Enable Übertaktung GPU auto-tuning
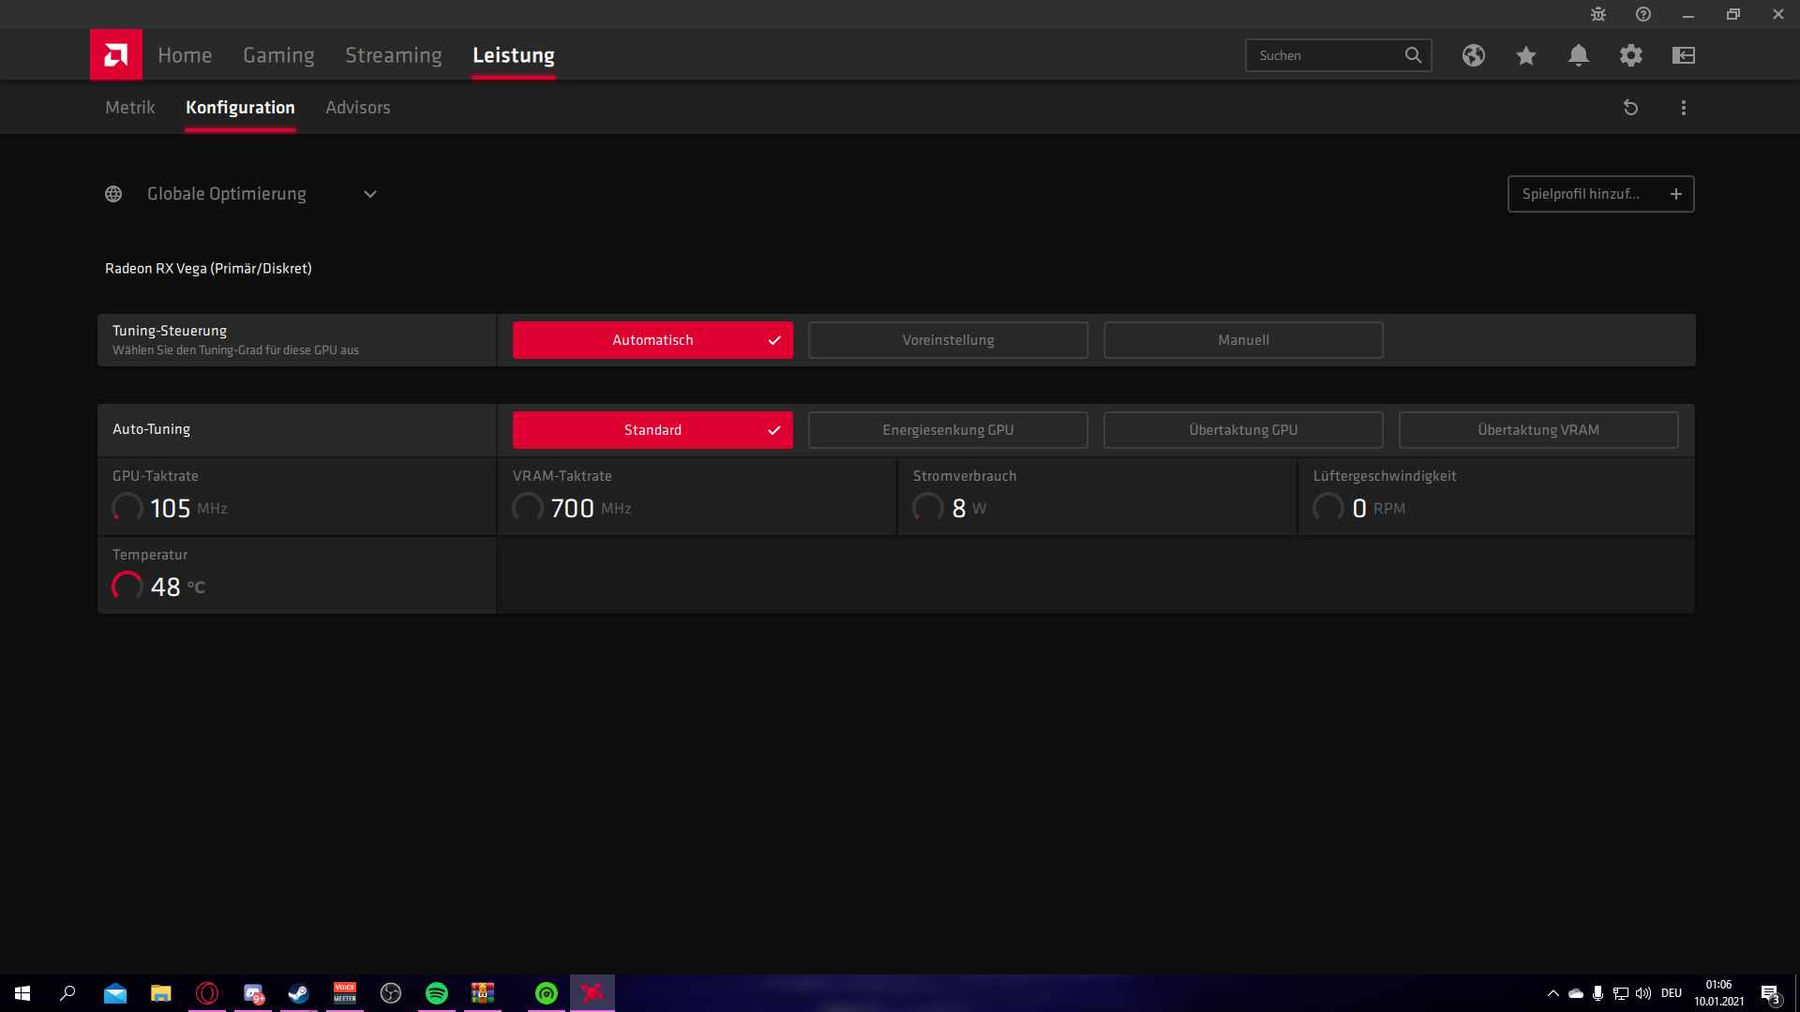 [1242, 430]
